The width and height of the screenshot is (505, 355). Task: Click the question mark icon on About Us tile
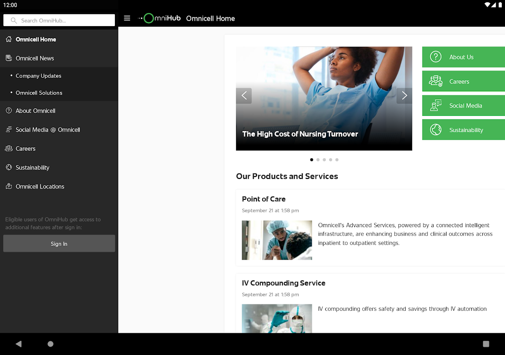point(435,57)
